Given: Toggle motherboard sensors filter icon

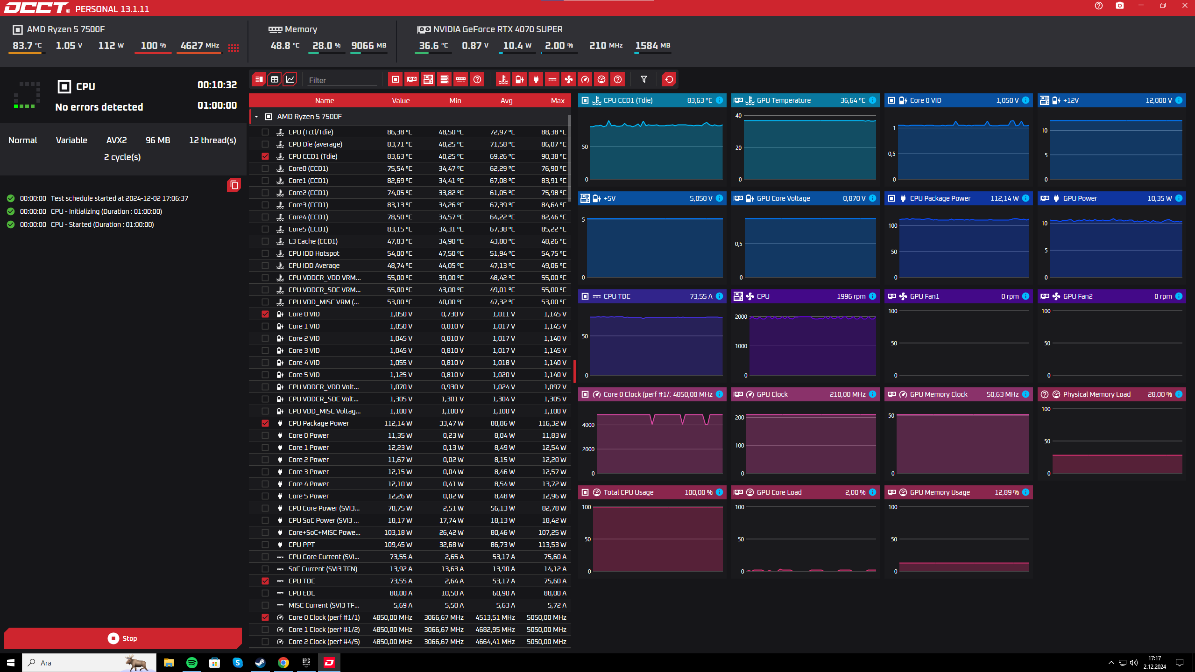Looking at the screenshot, I should click(428, 79).
